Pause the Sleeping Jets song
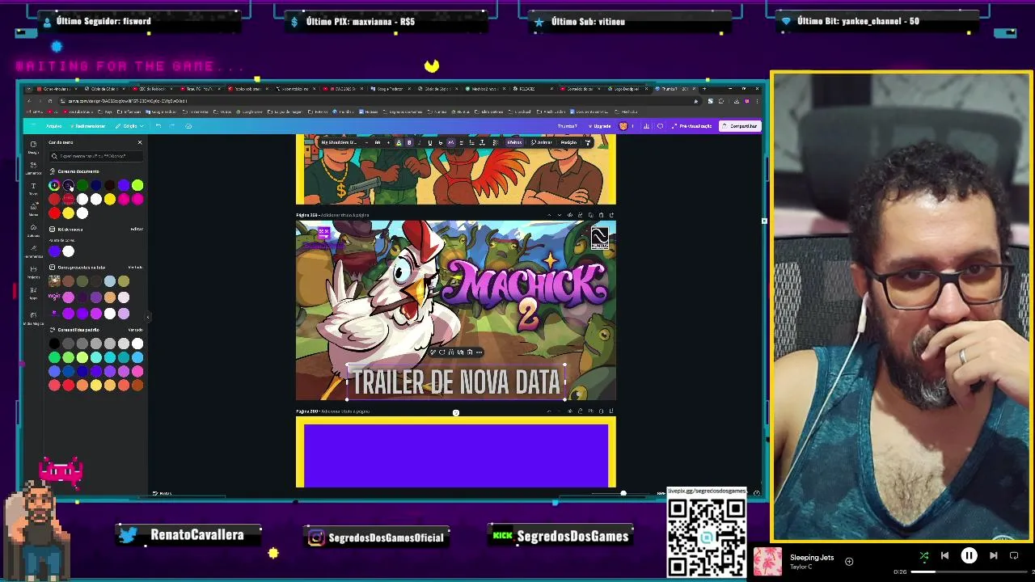Image resolution: width=1035 pixels, height=582 pixels. 969,555
